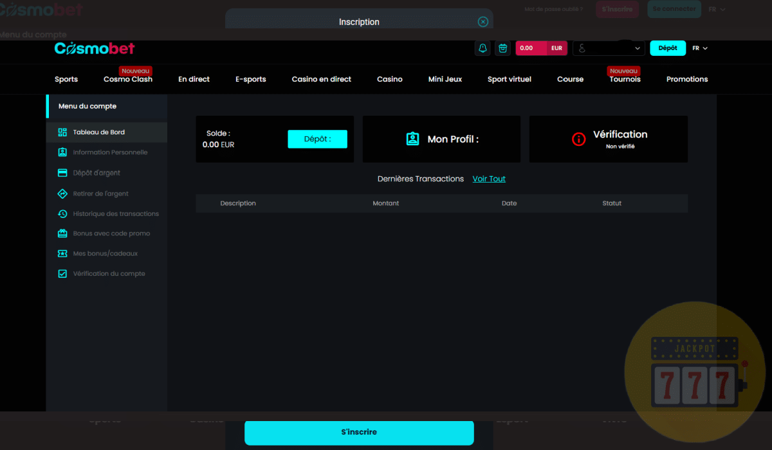Open the top FR language selector behind dialog
This screenshot has width=772, height=450.
[717, 9]
